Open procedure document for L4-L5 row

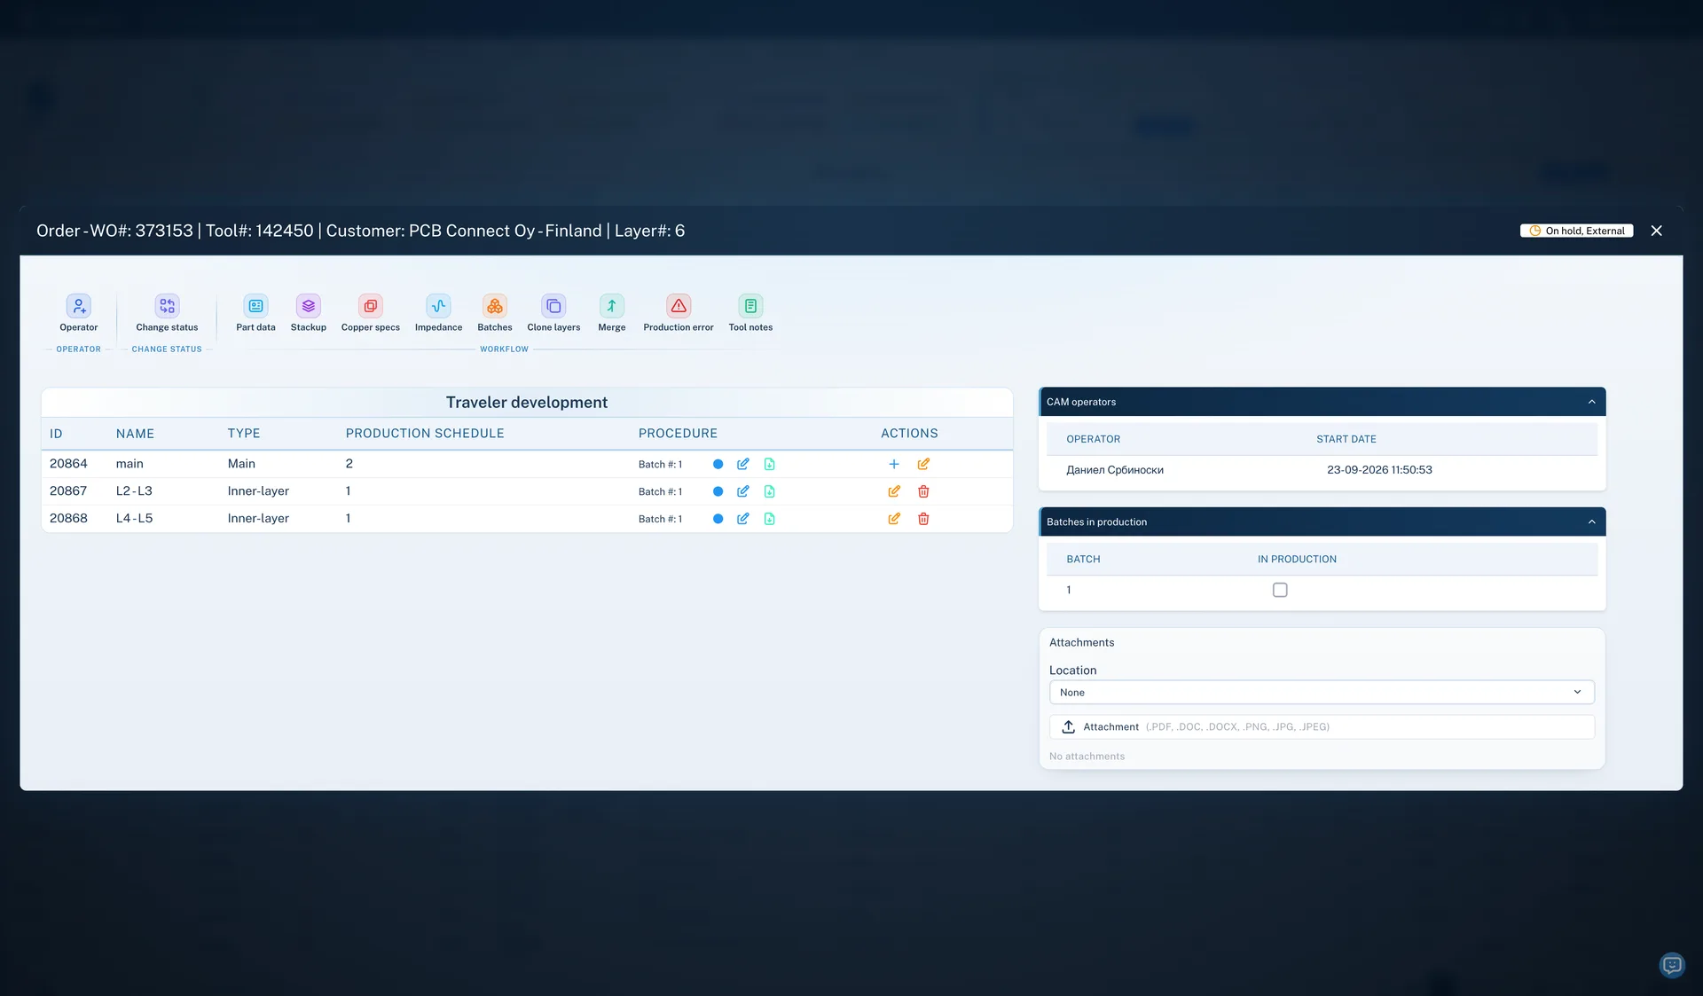(x=770, y=519)
